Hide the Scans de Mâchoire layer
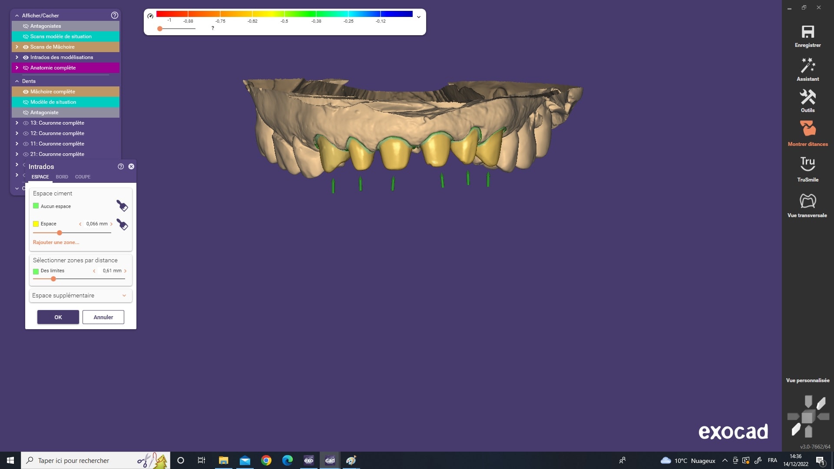Screen dimensions: 834x469 26,47
